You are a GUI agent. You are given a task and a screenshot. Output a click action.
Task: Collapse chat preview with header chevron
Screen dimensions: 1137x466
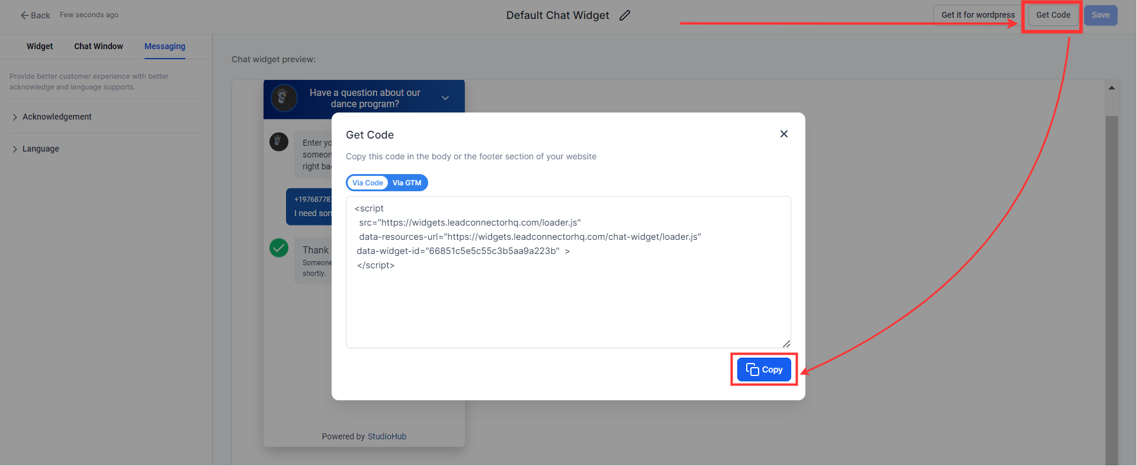coord(445,98)
